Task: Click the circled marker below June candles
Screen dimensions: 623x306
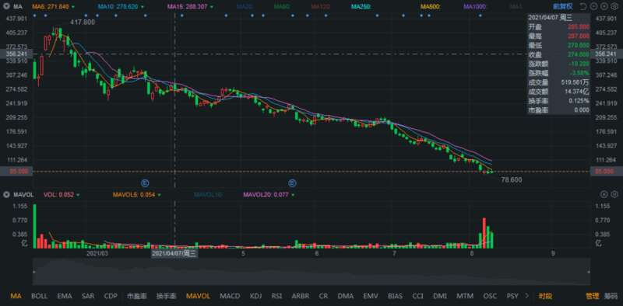Action: click(293, 183)
